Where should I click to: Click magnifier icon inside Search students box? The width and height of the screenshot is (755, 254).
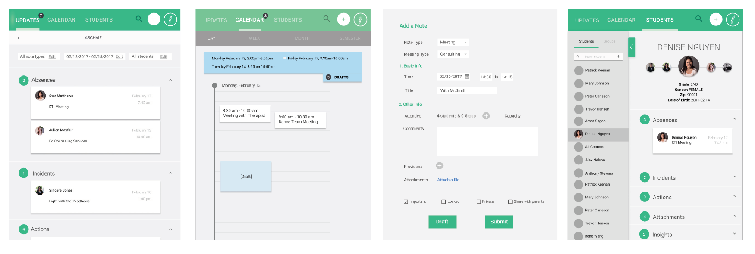pos(578,56)
